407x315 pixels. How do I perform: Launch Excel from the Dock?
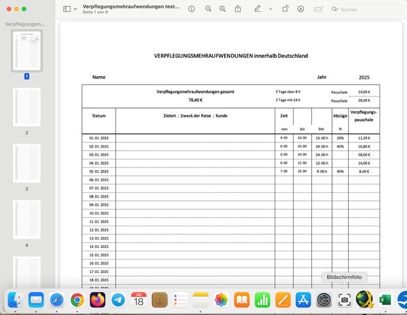point(385,300)
